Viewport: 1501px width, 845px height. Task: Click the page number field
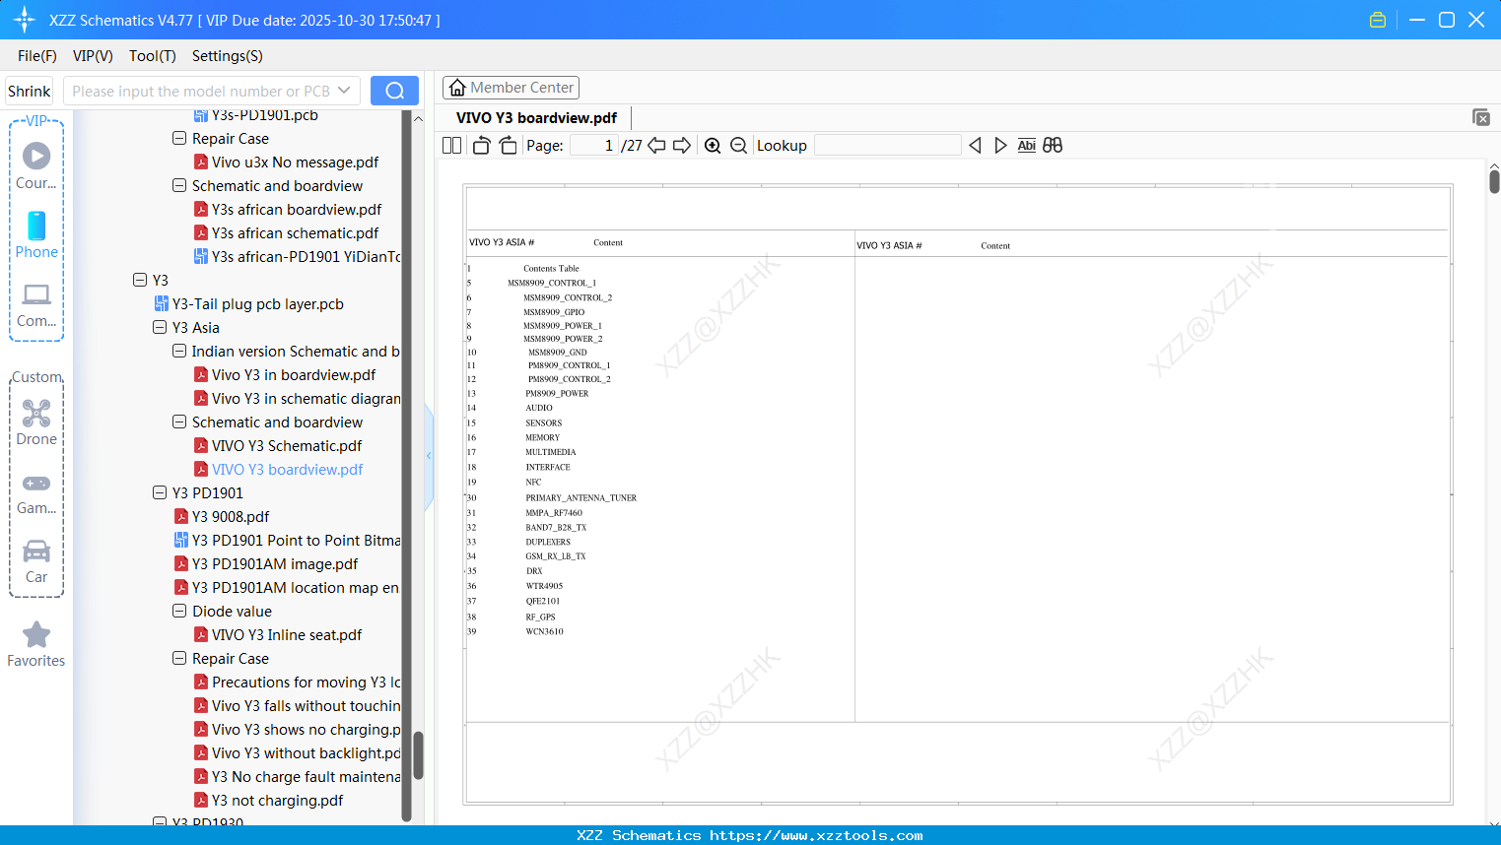(594, 145)
